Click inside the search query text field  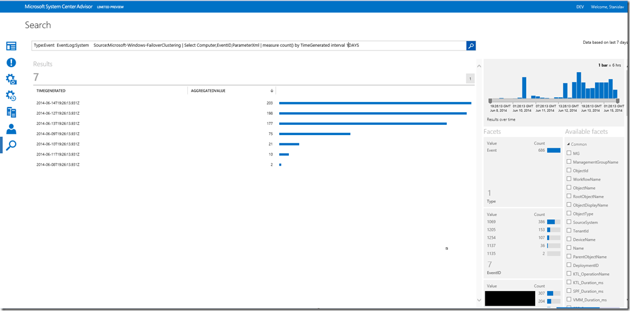tap(240, 46)
